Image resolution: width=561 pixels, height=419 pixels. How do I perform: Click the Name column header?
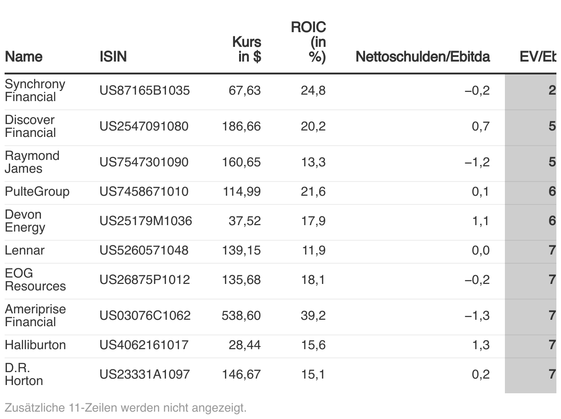click(x=23, y=57)
